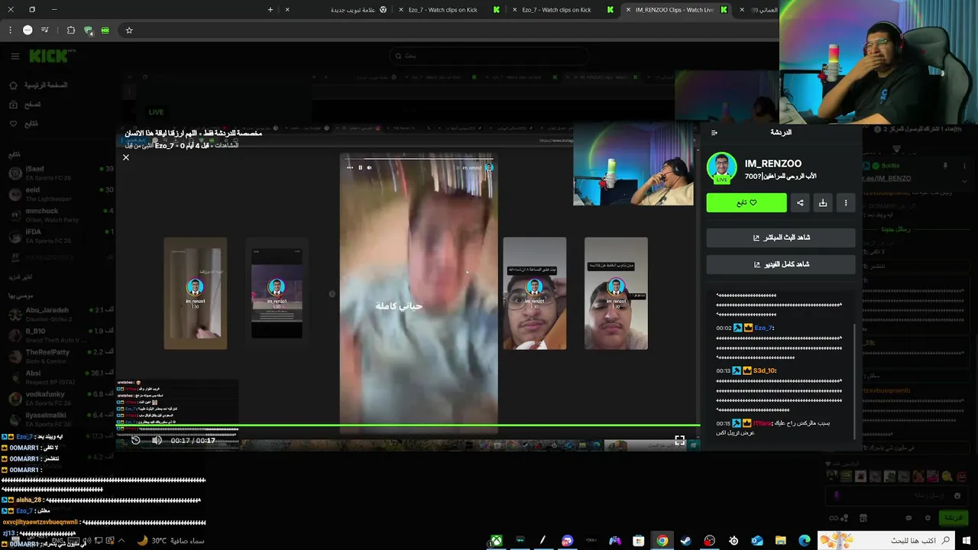Select the second story thumbnail with the dark screen
This screenshot has height=550, width=978.
tap(277, 293)
